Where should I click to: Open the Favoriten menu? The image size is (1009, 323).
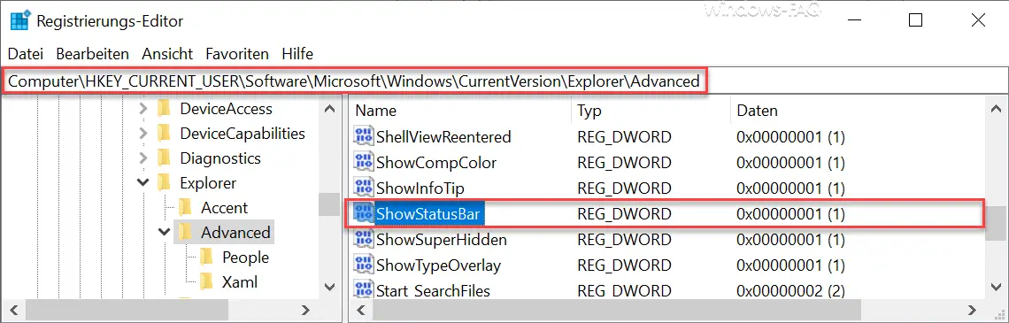coord(237,53)
